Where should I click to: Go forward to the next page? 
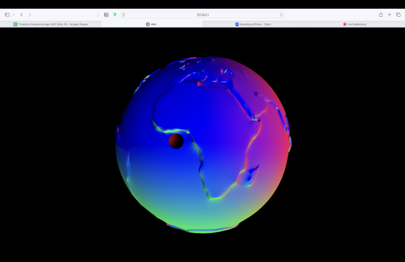[30, 15]
